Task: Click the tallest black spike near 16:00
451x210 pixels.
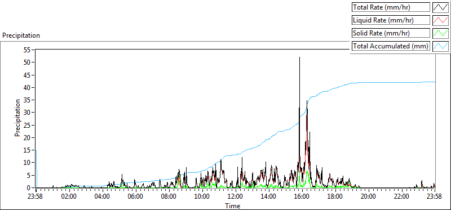Action: [x=299, y=57]
